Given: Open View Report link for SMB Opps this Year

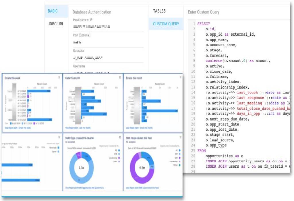Looking at the screenshot, I should pyautogui.click(x=142, y=188).
